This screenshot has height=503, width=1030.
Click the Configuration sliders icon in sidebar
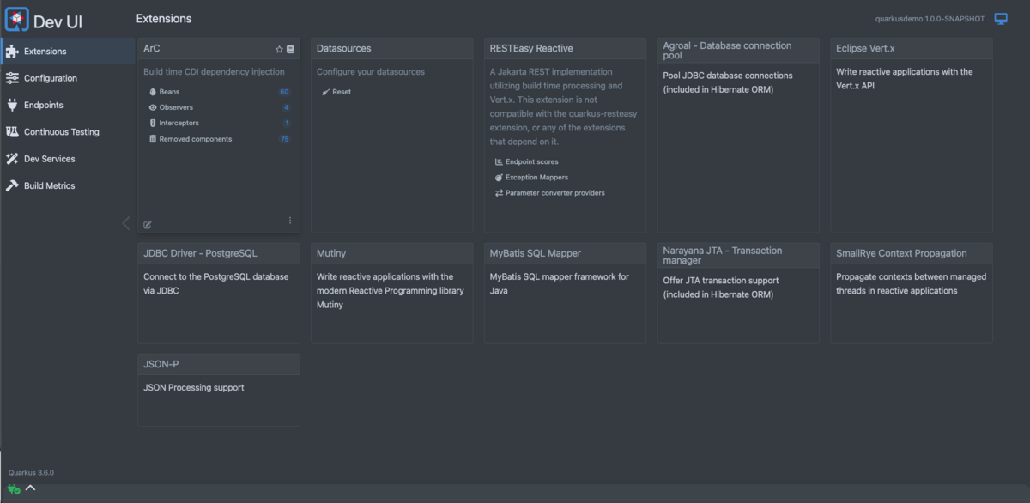(x=12, y=78)
